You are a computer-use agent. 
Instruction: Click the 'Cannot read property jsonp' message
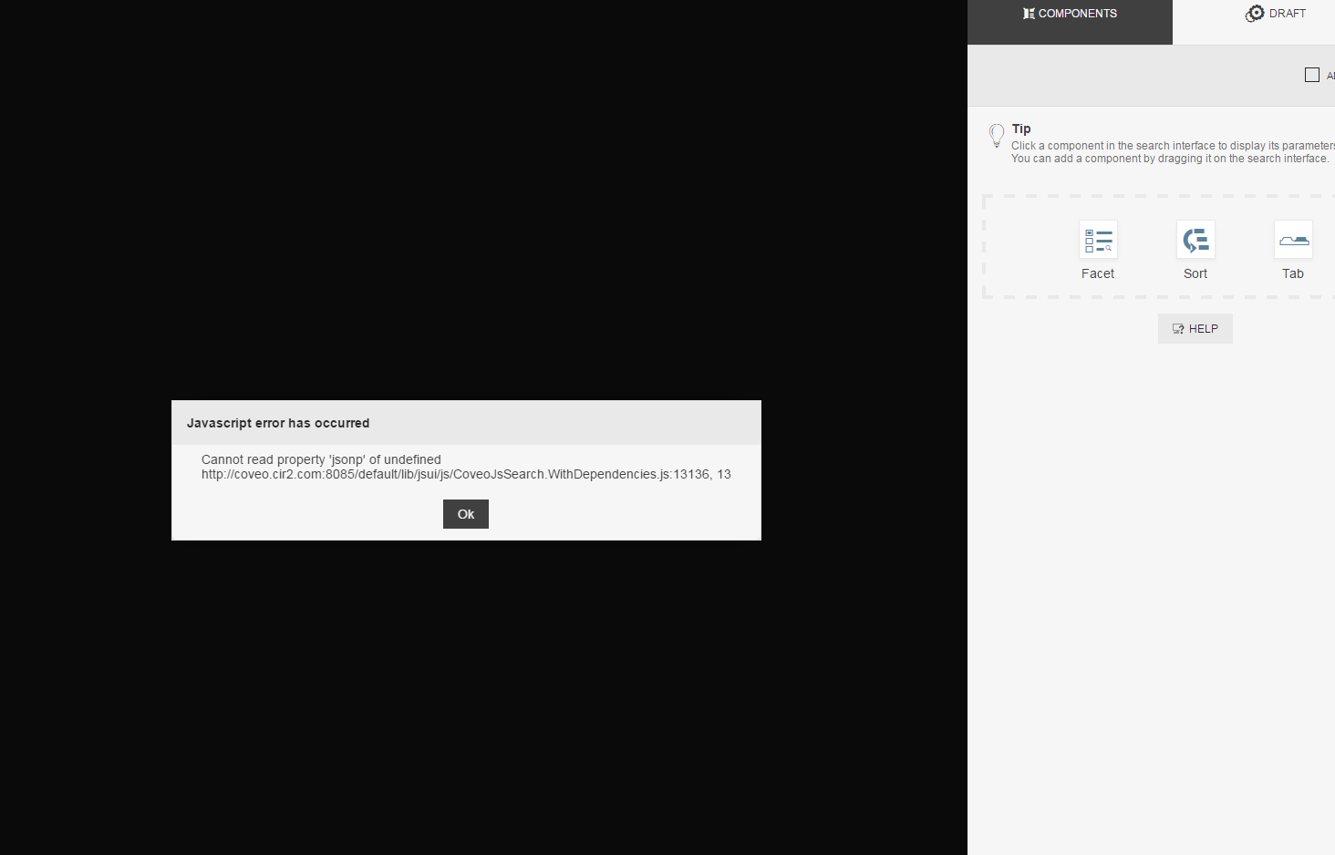[x=321, y=459]
